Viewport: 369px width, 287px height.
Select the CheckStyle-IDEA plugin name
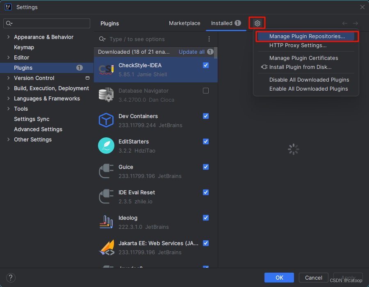[140, 65]
